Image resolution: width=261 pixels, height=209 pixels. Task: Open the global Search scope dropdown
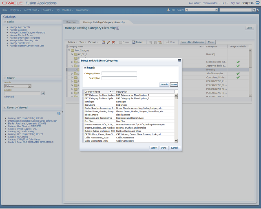[x=216, y=10]
